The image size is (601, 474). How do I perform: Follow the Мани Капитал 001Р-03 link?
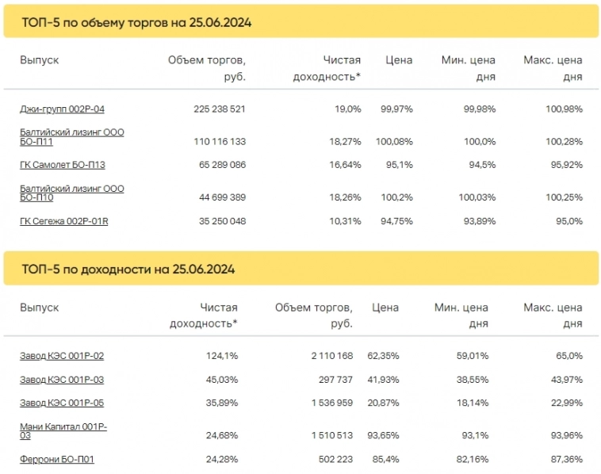point(63,430)
